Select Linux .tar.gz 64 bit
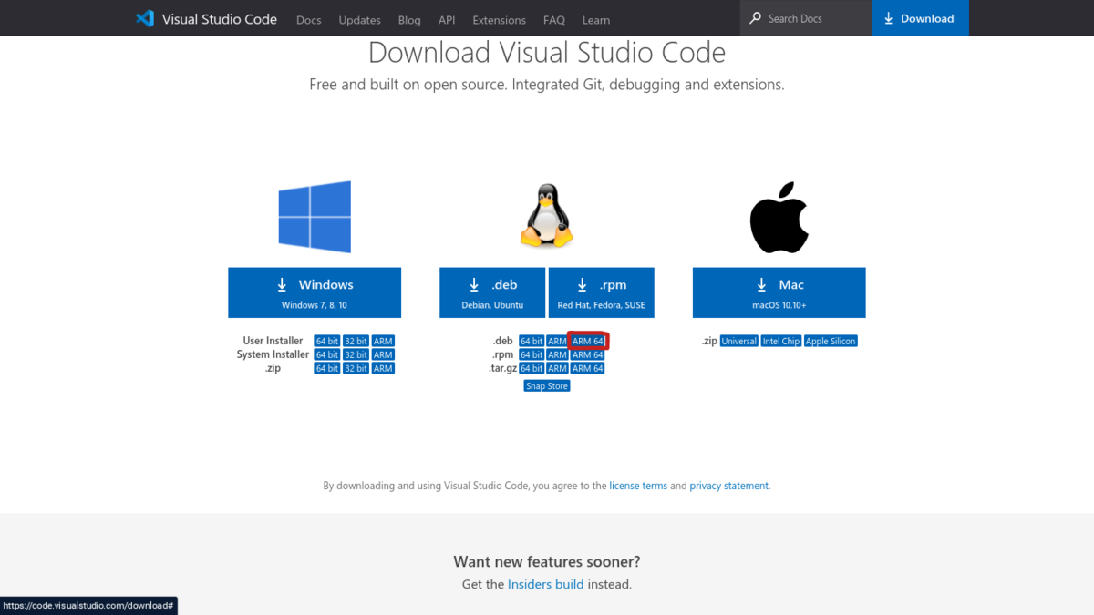Image resolution: width=1094 pixels, height=615 pixels. 532,369
